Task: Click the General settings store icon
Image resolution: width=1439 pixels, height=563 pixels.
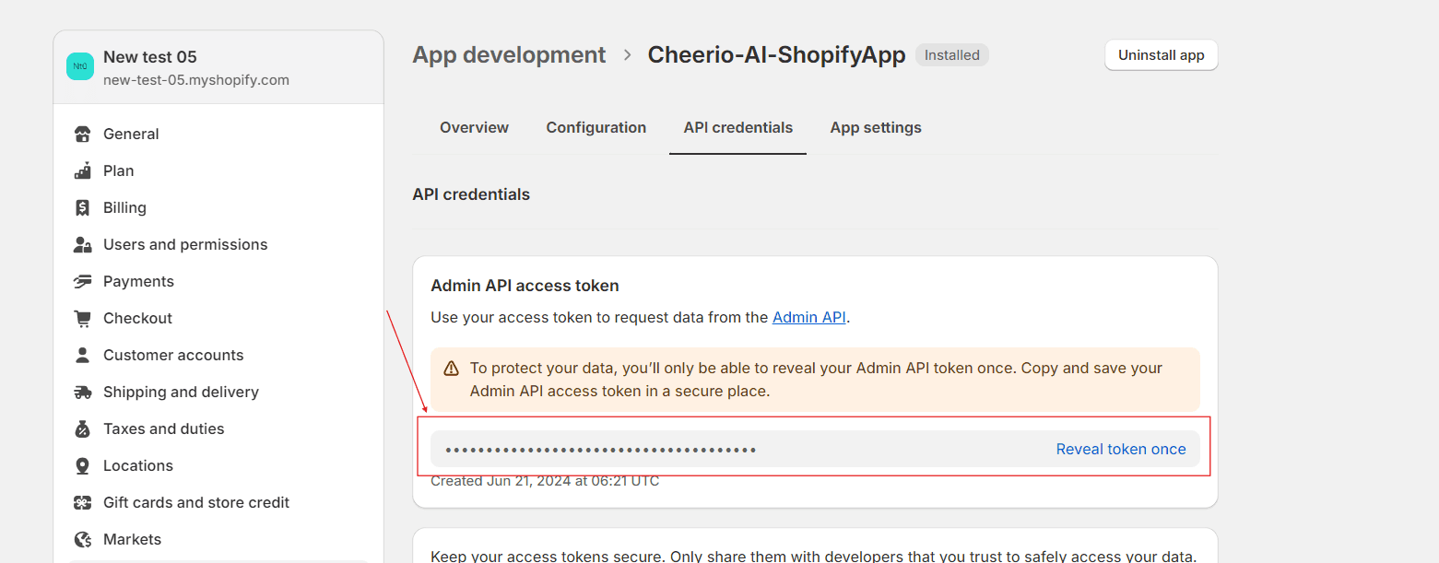Action: pos(83,134)
